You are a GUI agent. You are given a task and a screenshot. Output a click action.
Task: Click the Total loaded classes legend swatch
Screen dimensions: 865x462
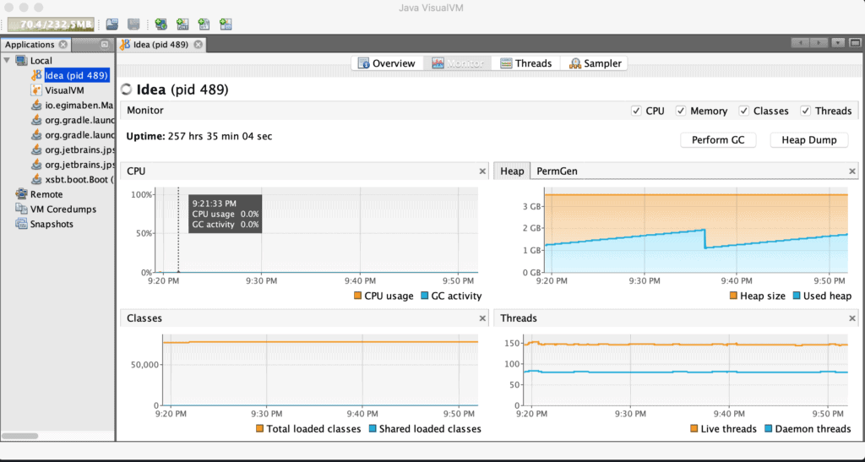point(260,428)
